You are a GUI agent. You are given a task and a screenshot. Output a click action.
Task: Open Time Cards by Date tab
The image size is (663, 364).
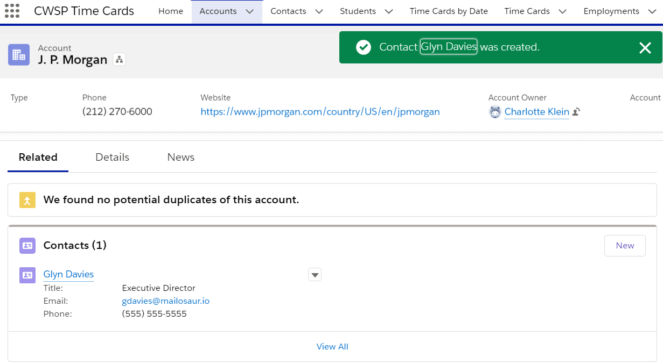(449, 11)
